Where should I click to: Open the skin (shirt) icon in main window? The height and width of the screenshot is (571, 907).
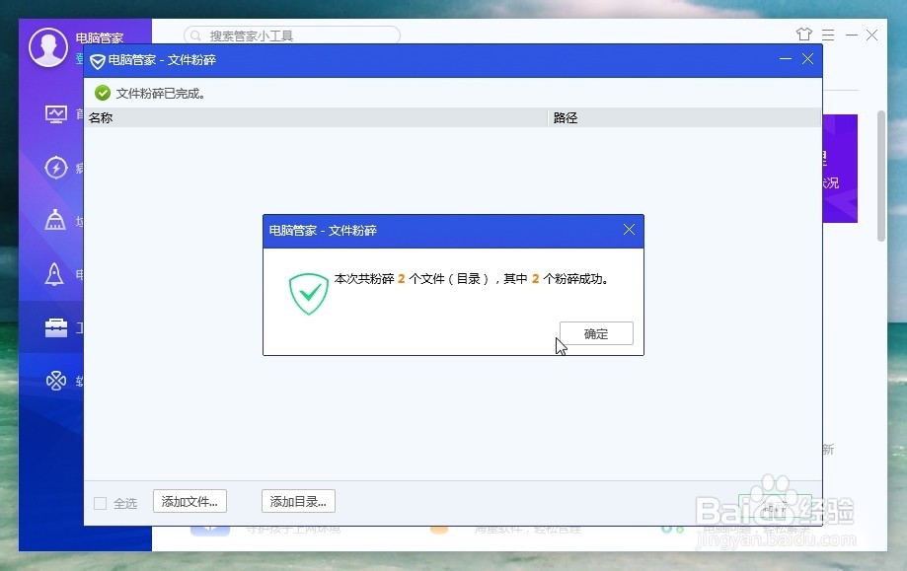click(804, 35)
